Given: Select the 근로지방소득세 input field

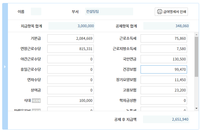Looking at the screenshot, I should coord(164,49).
